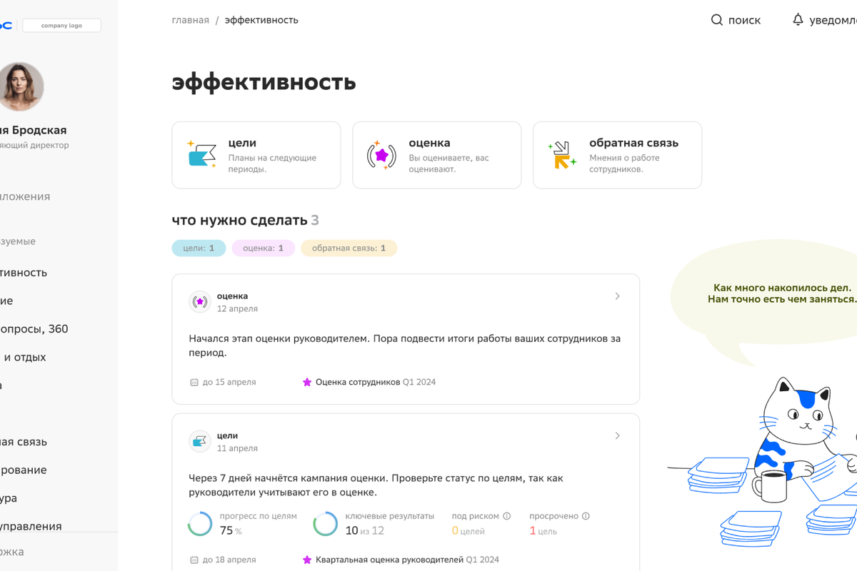857x571 pixels.
Task: Click the arrow icon on обратная связь card
Action: coord(562,155)
